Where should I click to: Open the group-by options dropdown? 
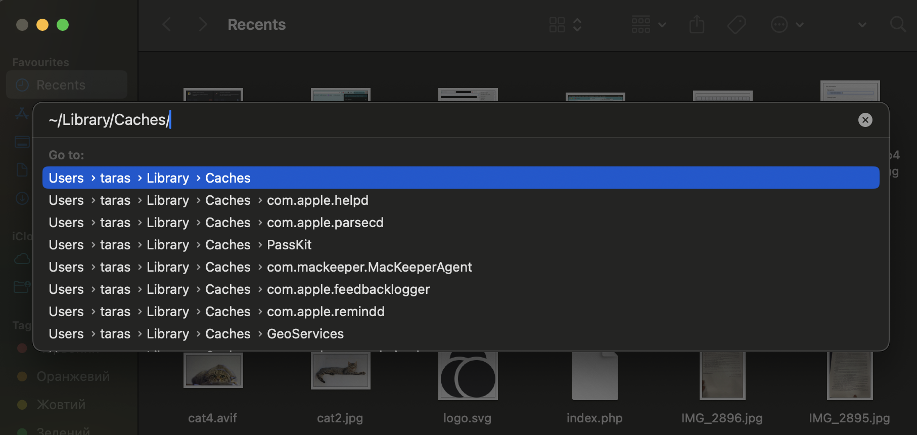tap(649, 24)
